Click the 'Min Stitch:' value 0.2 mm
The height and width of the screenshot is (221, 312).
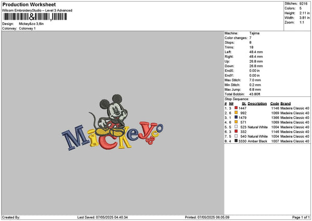(x=255, y=85)
